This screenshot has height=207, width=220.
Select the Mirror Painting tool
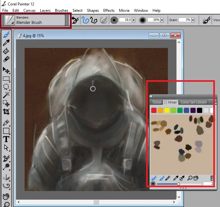coord(6,178)
